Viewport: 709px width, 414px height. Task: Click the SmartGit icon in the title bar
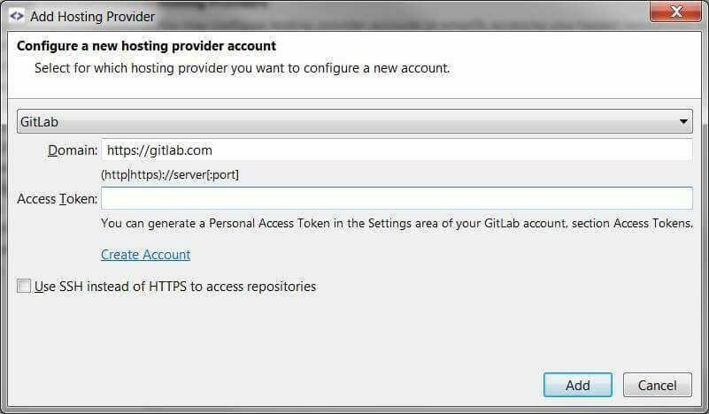tap(16, 16)
